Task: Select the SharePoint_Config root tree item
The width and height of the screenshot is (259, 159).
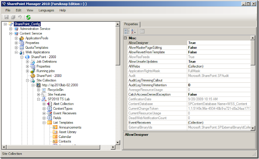Action: [27, 24]
